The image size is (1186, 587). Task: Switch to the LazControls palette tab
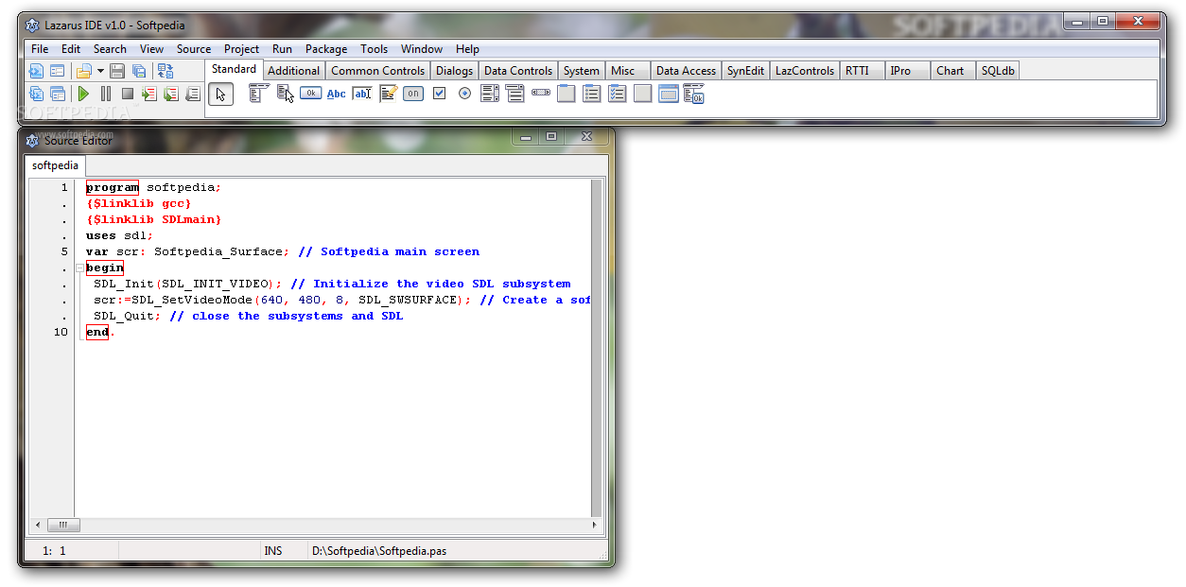(805, 71)
